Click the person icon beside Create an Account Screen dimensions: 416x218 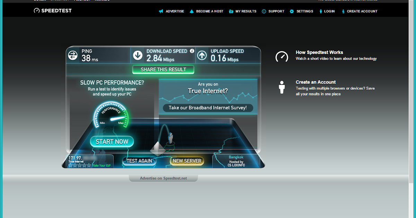[282, 87]
